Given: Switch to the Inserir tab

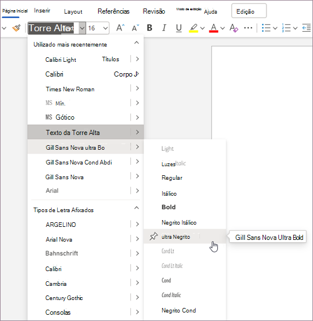Looking at the screenshot, I should coord(42,10).
